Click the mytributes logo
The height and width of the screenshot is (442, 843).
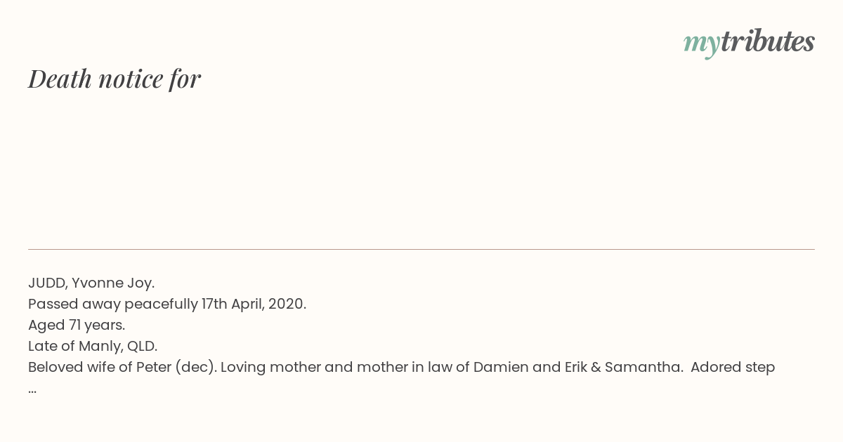(x=749, y=43)
